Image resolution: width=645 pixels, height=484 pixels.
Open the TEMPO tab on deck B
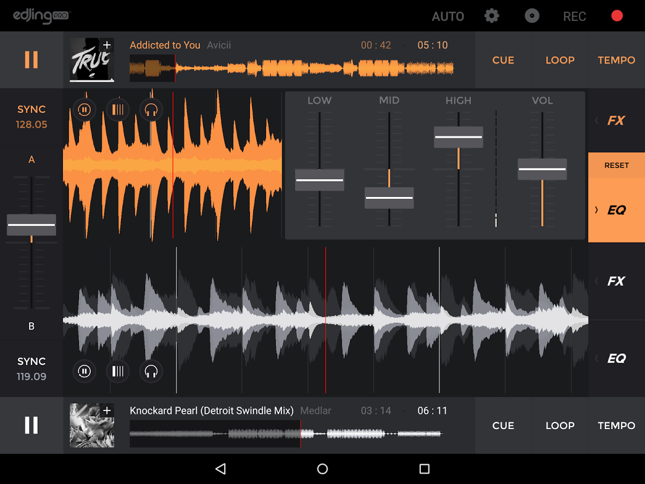[x=616, y=425]
